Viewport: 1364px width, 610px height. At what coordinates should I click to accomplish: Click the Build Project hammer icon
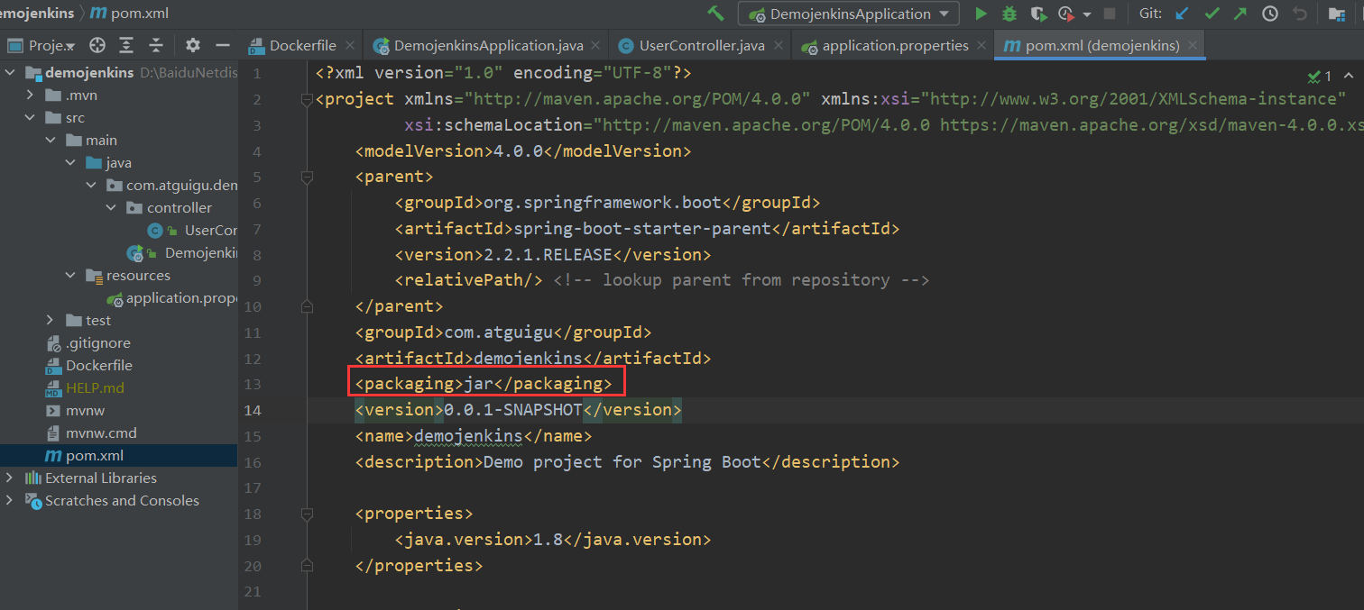click(x=715, y=14)
